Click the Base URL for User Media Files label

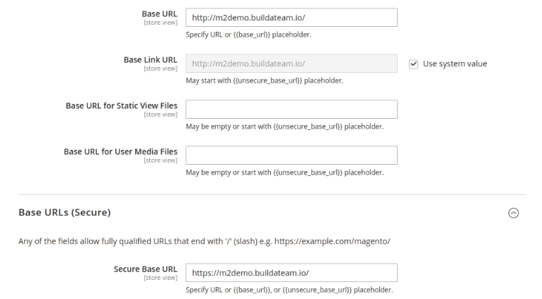(x=120, y=151)
